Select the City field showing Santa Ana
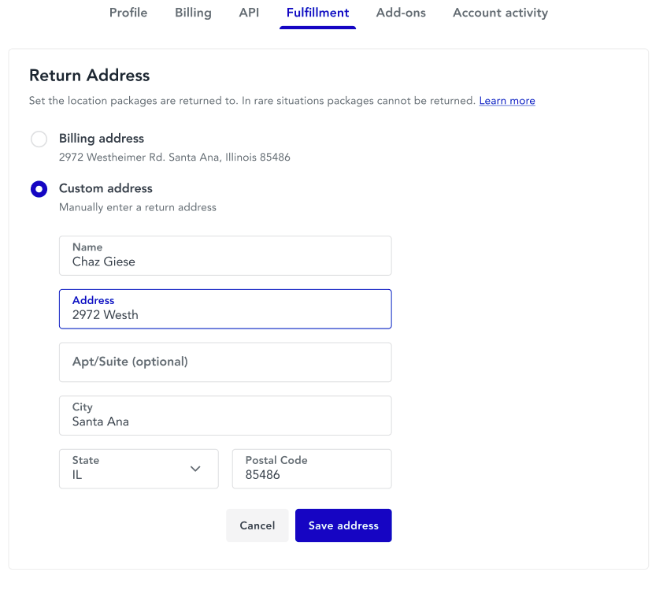This screenshot has width=663, height=594. 225,415
